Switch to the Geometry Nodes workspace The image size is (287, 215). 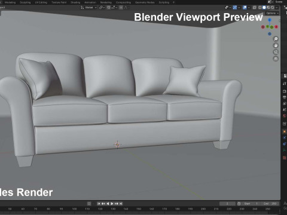coord(145,2)
